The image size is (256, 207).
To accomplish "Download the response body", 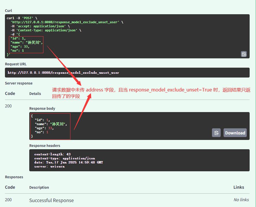I will 235,133.
